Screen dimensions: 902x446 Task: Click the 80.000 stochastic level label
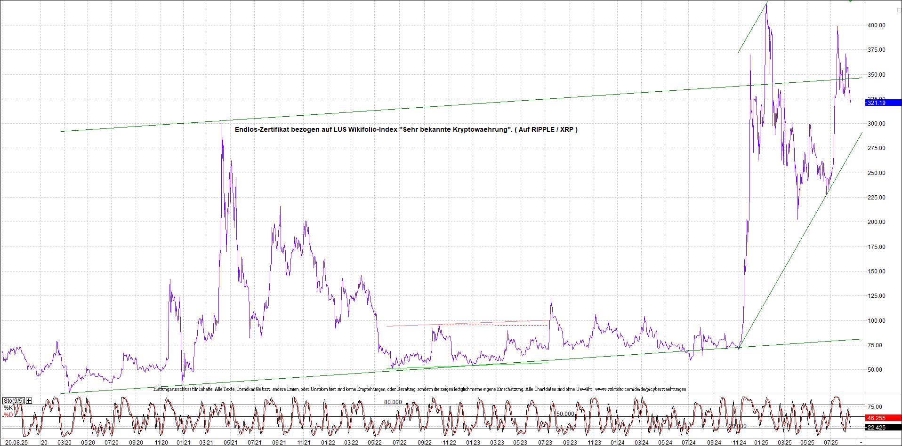(393, 402)
